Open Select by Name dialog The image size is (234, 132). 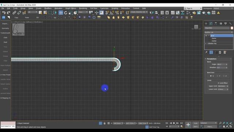45,13
